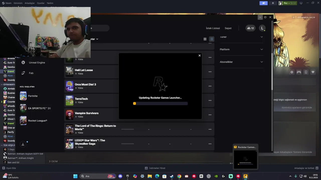This screenshot has height=180, width=321.
Task: Click Yükle under Vampire Survivors
Action: (79, 117)
